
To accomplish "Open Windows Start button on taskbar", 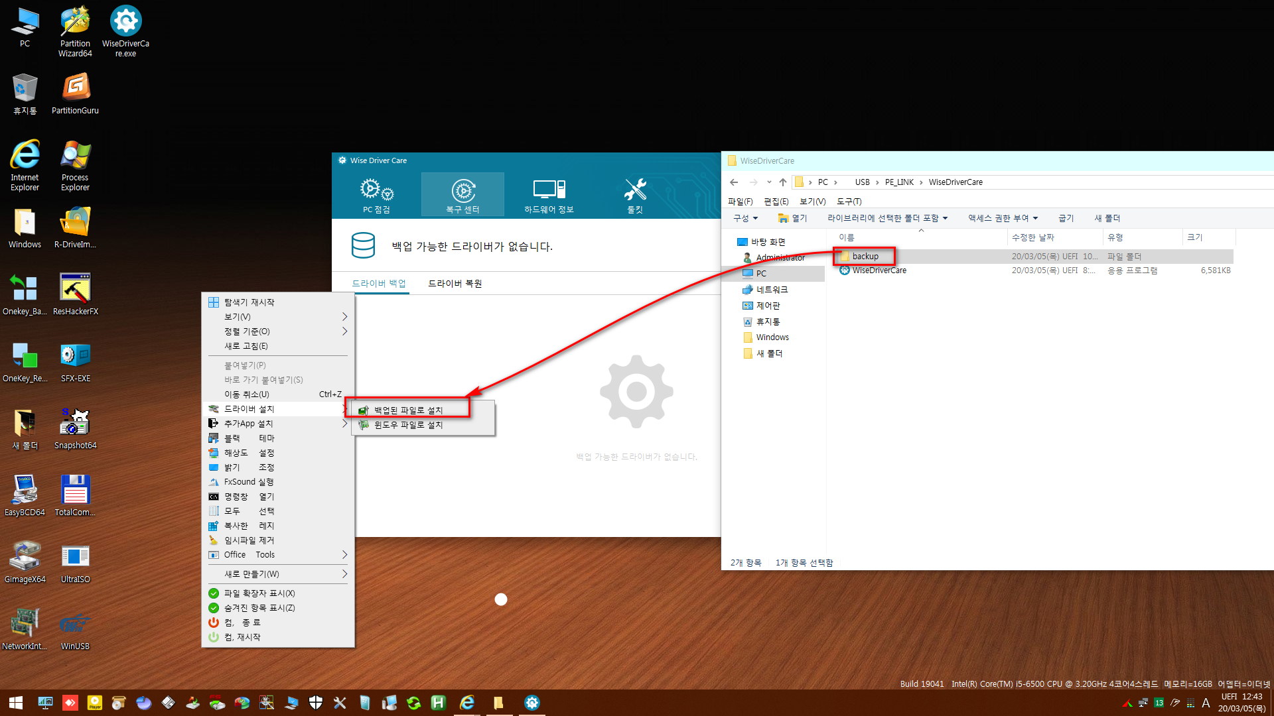I will (16, 703).
